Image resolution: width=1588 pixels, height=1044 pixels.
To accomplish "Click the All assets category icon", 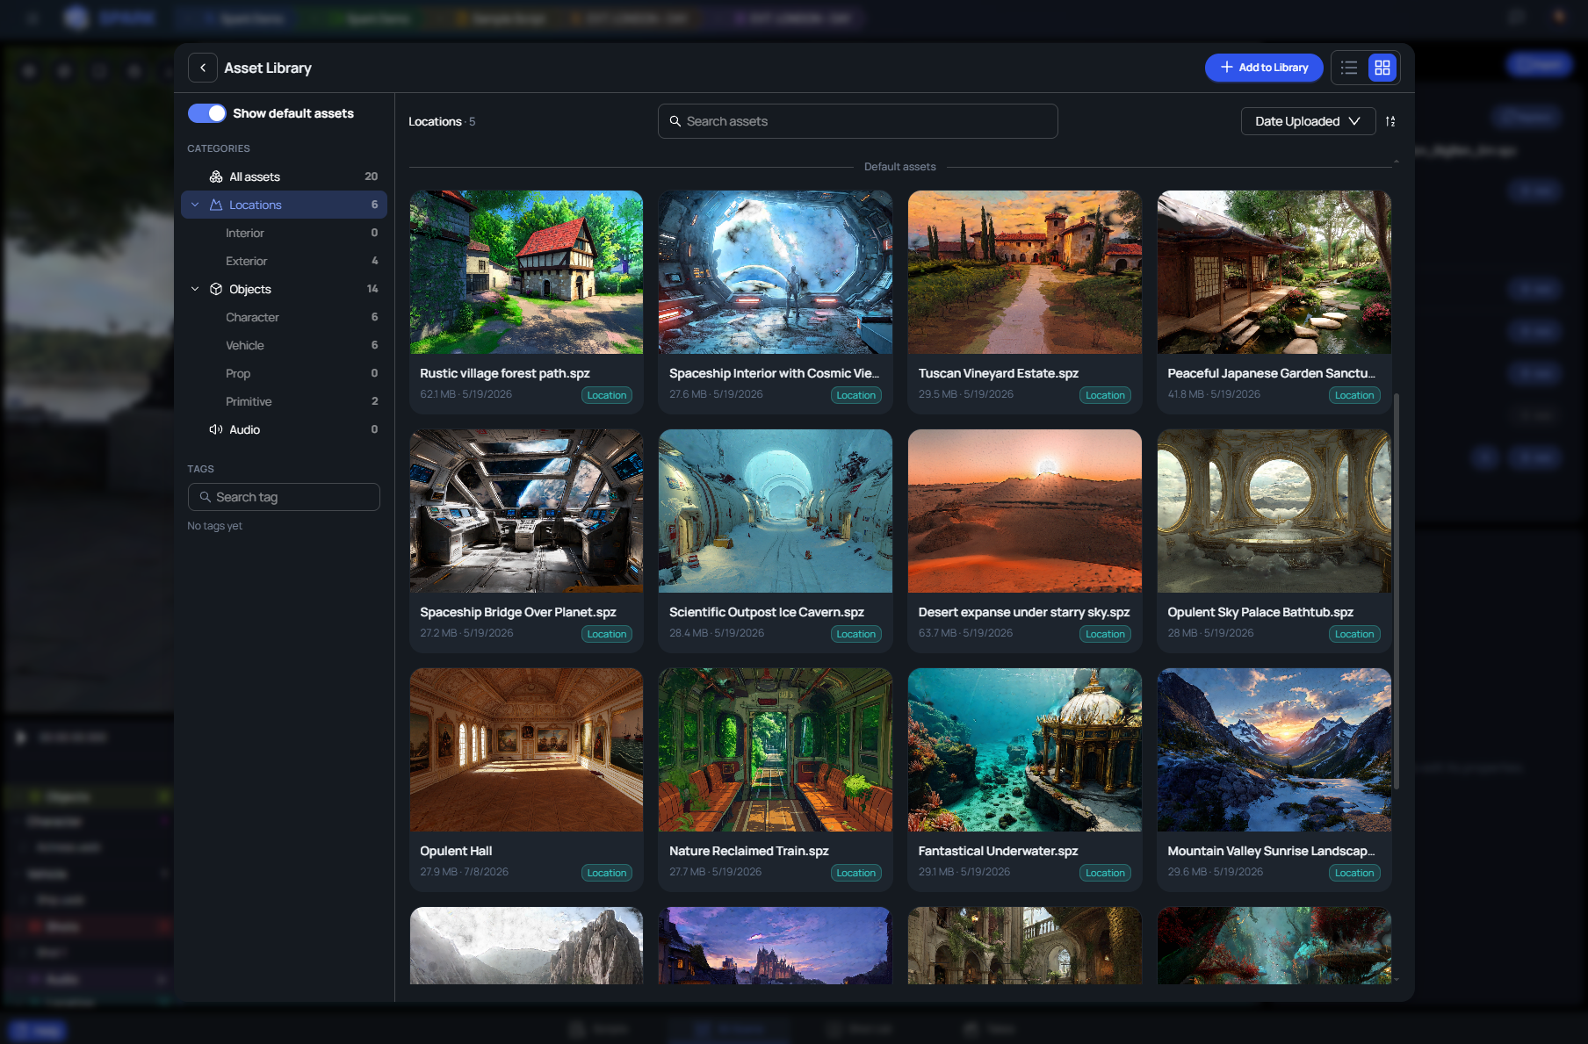I will click(216, 176).
